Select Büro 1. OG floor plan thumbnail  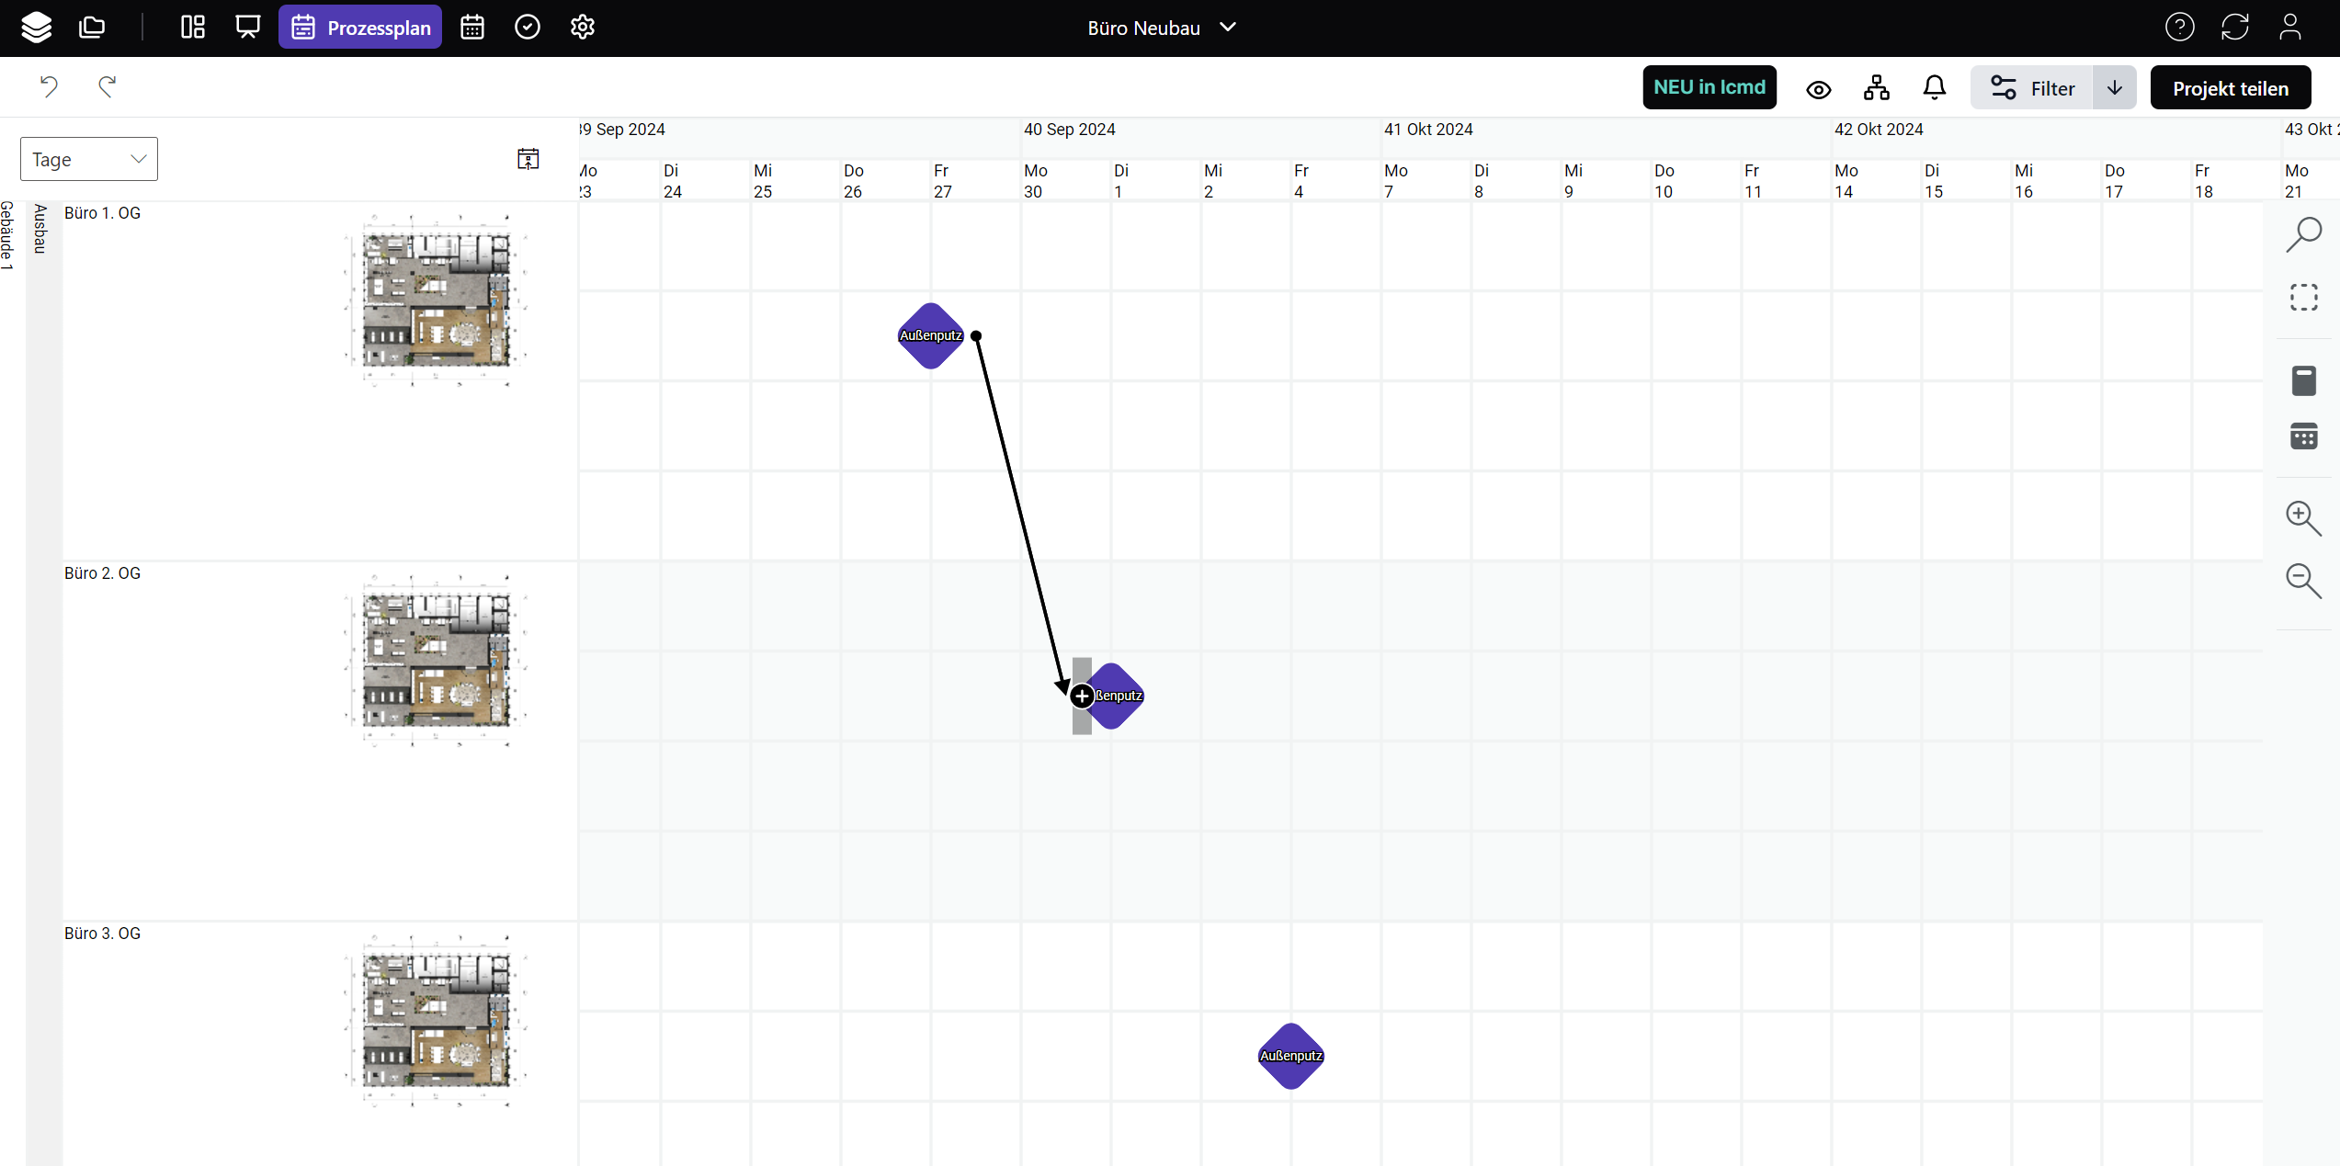435,301
